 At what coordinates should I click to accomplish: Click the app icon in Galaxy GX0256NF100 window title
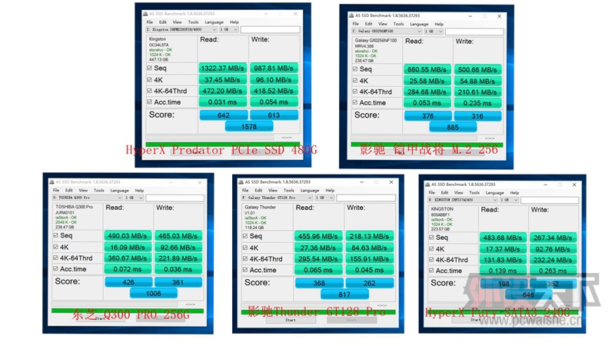point(351,15)
